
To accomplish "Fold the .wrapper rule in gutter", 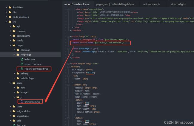I will [68, 67].
